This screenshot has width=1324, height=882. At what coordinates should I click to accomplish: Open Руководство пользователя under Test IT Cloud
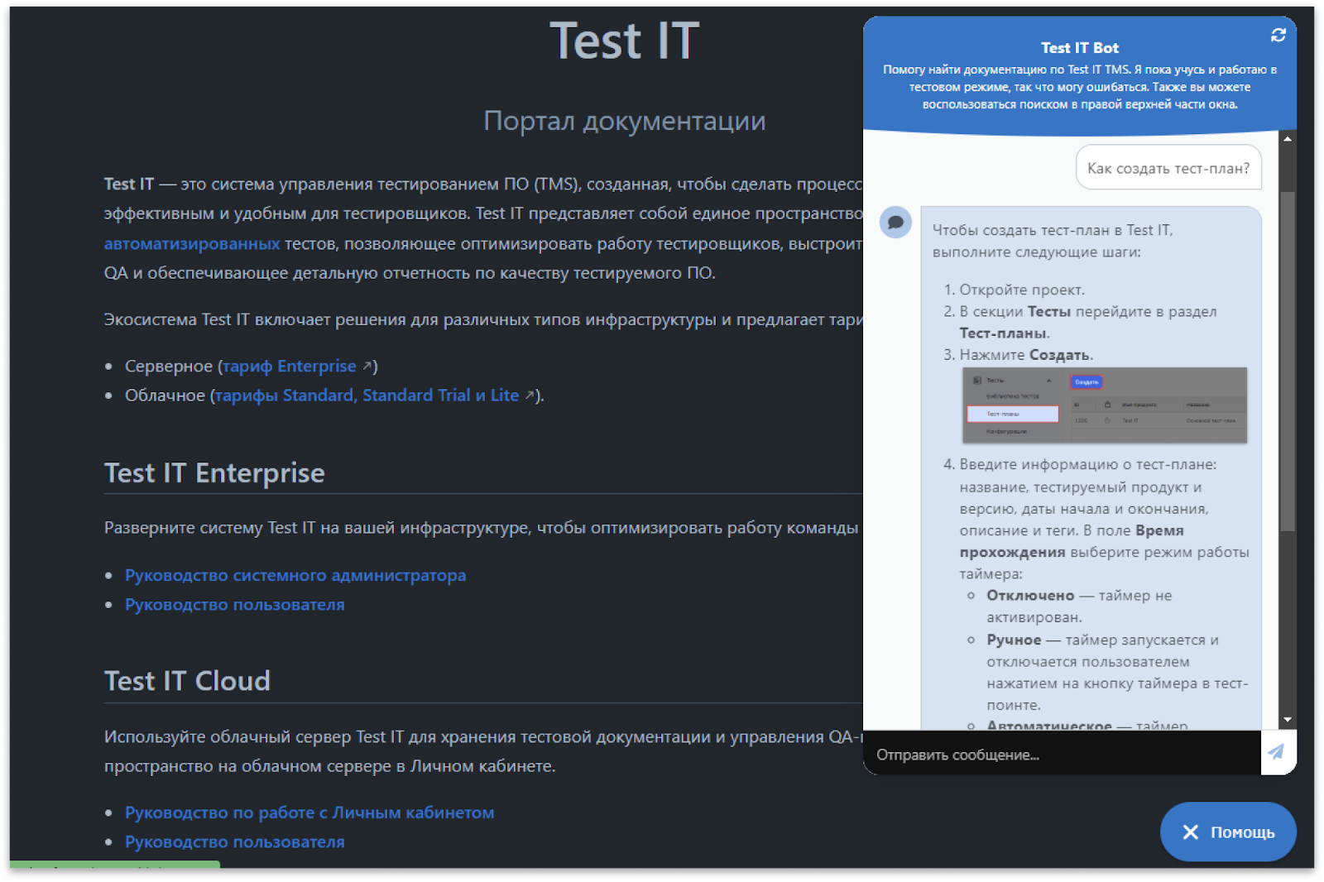pos(235,841)
